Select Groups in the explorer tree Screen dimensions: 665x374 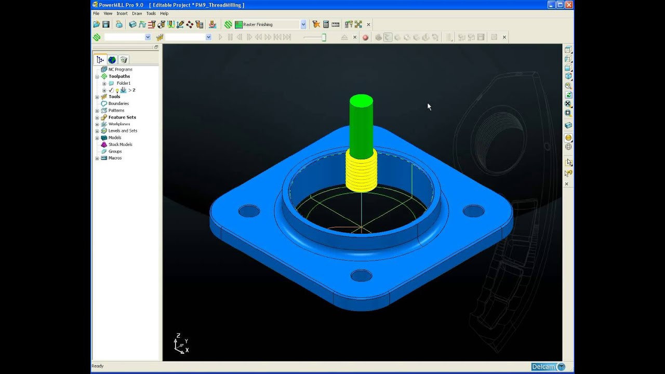point(115,151)
